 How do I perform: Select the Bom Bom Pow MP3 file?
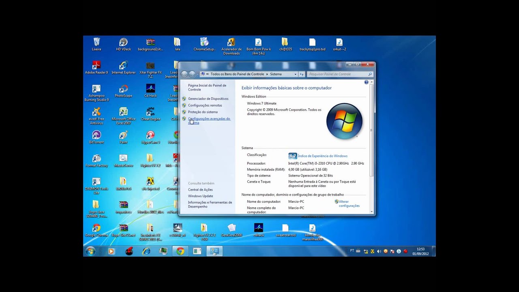258,46
